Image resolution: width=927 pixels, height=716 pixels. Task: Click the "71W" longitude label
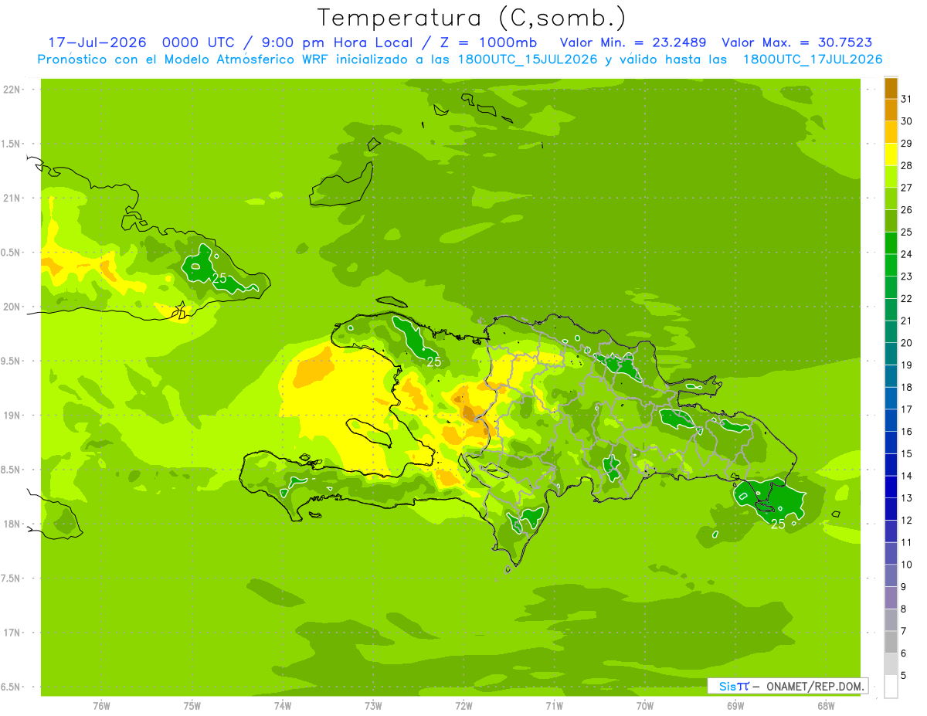pyautogui.click(x=554, y=706)
